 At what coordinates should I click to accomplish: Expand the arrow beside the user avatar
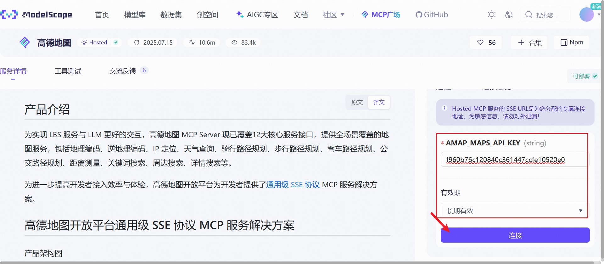(x=599, y=14)
